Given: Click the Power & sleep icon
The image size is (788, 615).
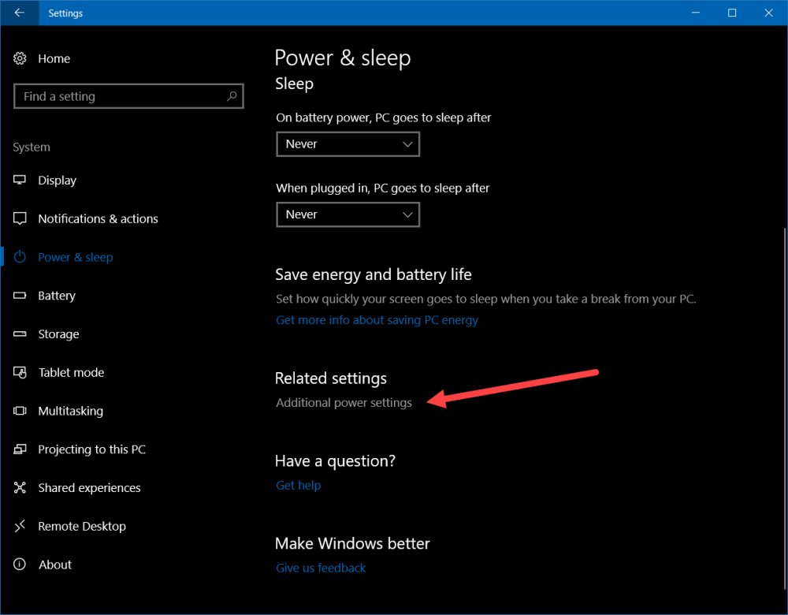Looking at the screenshot, I should click(20, 257).
